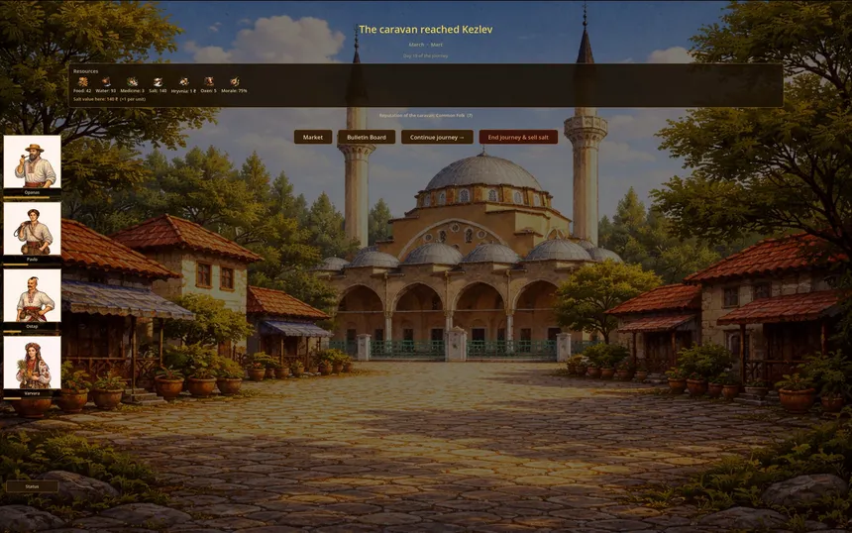
Task: Open the Status panel button
Action: coord(32,486)
